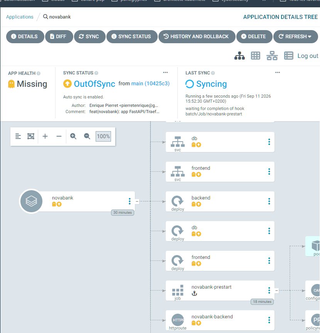Screen dimensions: 320x333
Task: Click the minus button in graph toolbar
Action: point(59,136)
